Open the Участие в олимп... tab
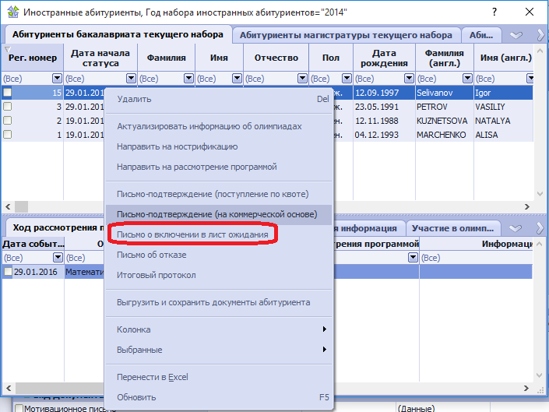 coord(452,228)
